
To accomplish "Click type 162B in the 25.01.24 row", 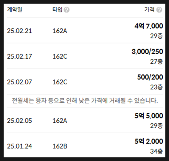I will pos(60,146).
